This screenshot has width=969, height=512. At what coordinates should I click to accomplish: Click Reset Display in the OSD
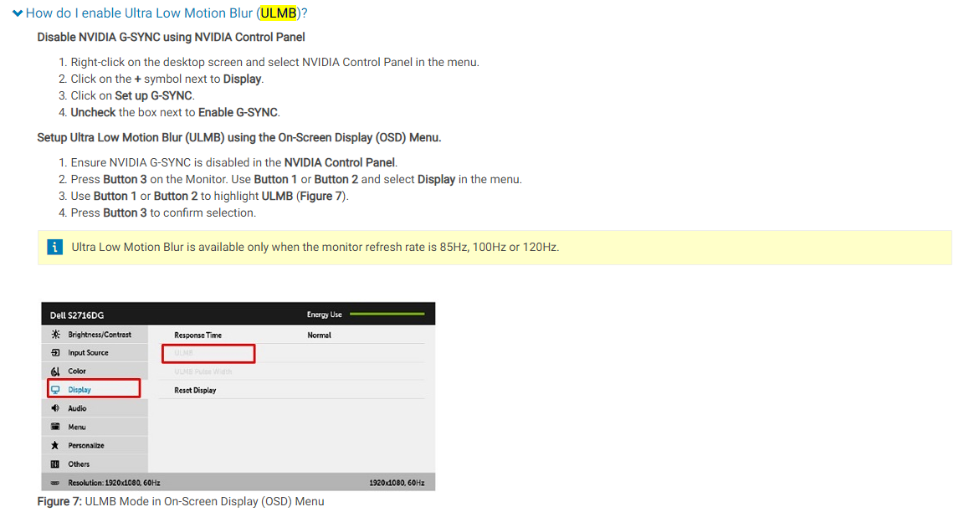click(x=195, y=391)
